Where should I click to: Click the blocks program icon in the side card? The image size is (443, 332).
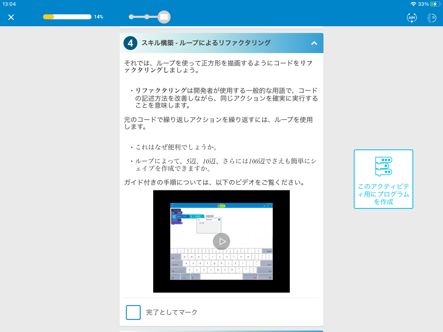click(x=384, y=166)
